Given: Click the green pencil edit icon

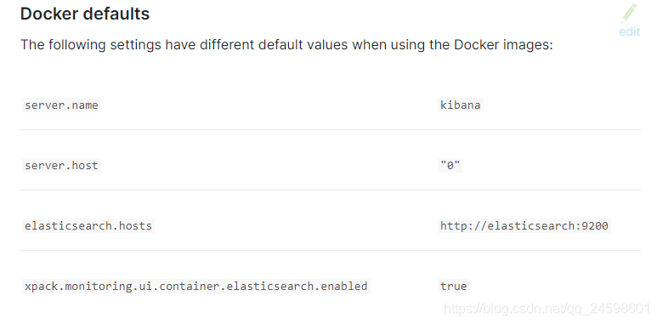Looking at the screenshot, I should [x=629, y=14].
